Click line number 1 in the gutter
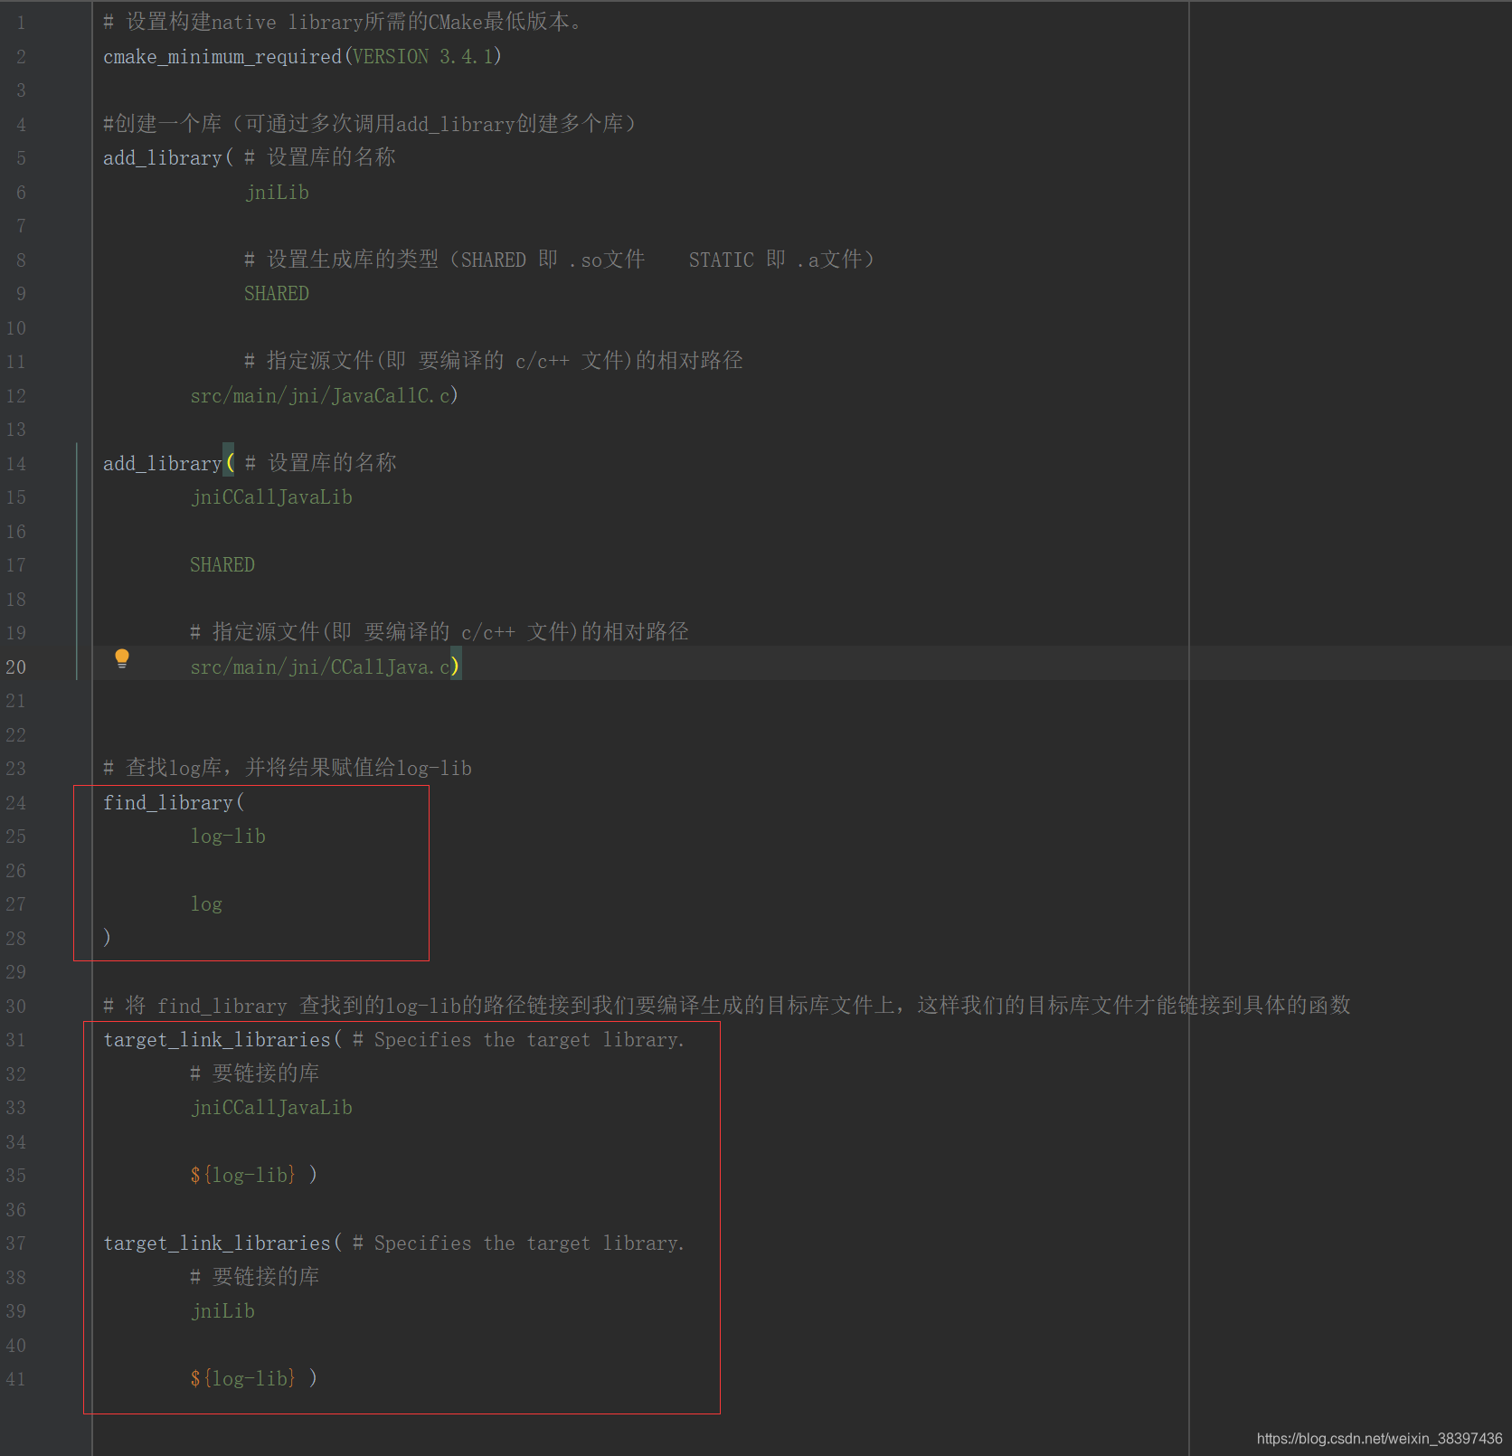The image size is (1512, 1456). [x=21, y=23]
